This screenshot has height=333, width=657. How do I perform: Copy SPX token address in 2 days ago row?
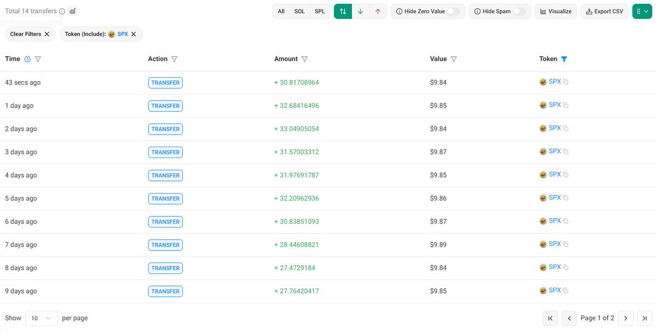click(566, 128)
